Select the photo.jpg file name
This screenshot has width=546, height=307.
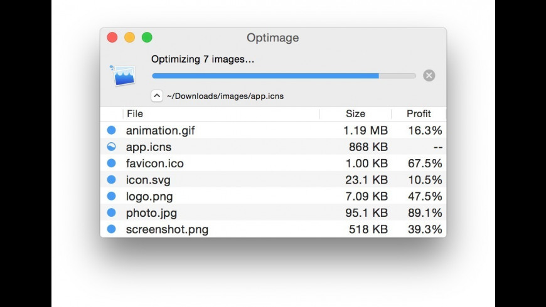pos(151,212)
